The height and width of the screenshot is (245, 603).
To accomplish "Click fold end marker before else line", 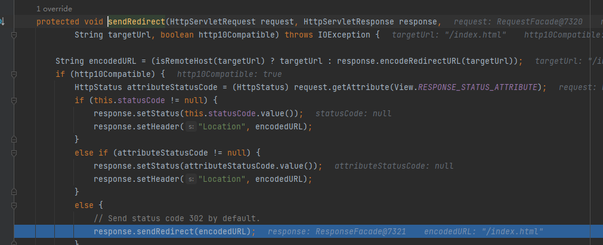I will point(14,192).
